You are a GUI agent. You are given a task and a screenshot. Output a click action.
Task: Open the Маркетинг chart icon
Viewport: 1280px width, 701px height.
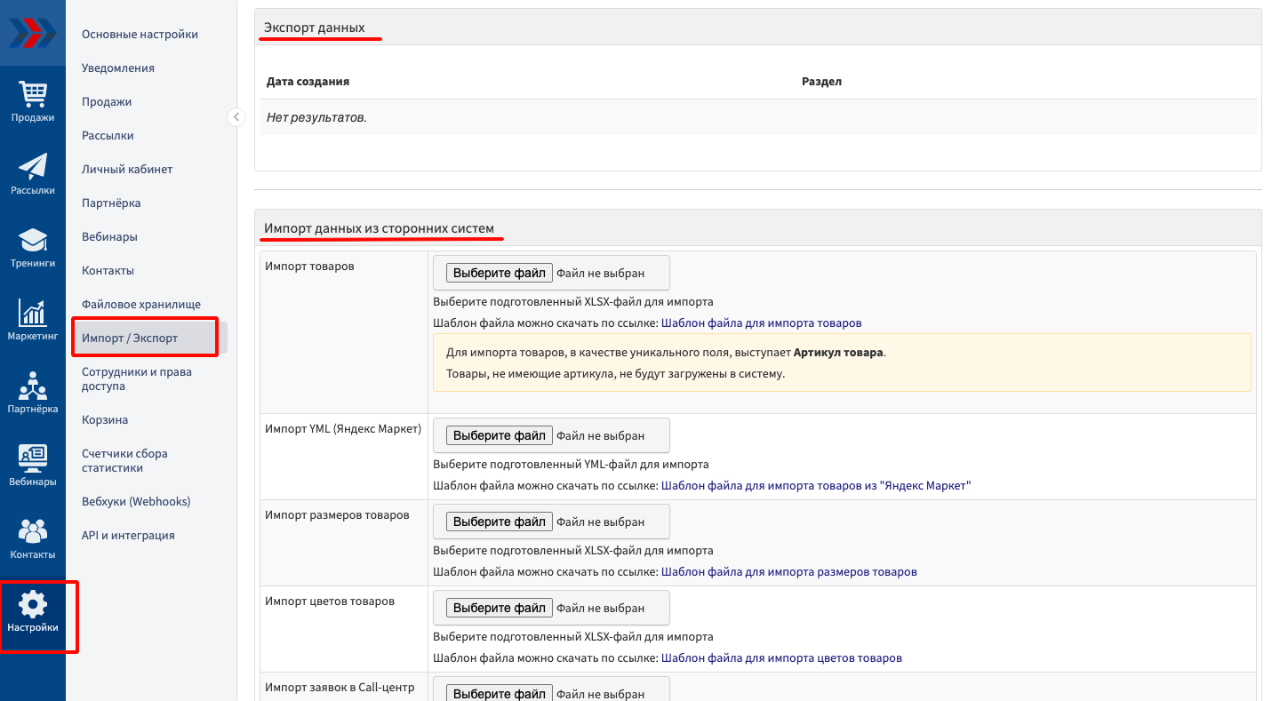click(33, 313)
